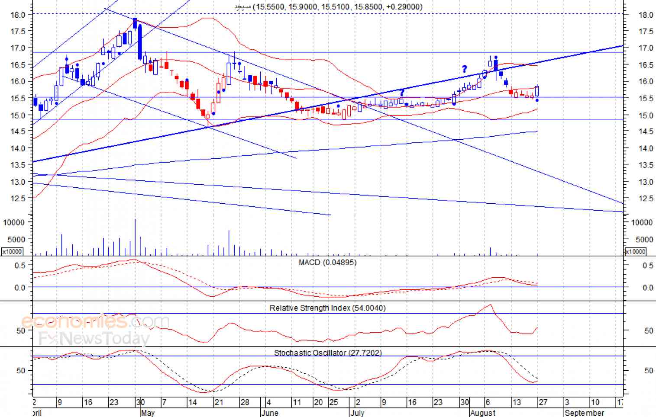656x417 pixels.
Task: Click the Stochastic Oscillator title label
Action: tap(328, 353)
